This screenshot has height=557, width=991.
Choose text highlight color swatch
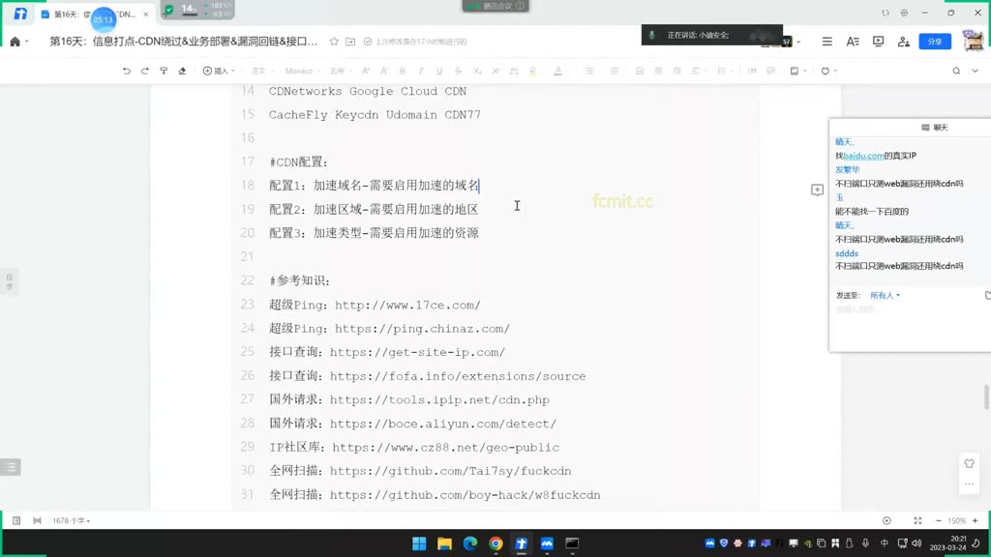coord(533,71)
